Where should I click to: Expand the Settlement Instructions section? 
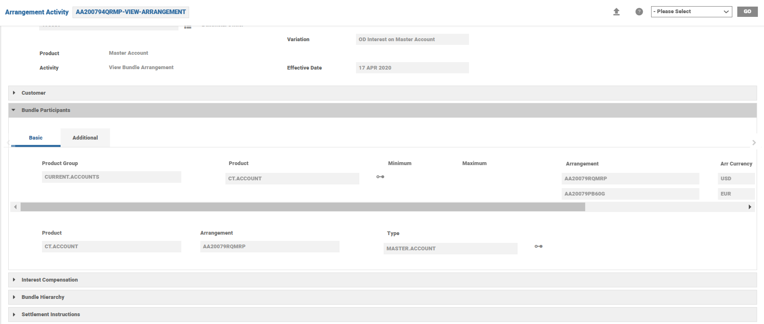[51, 315]
